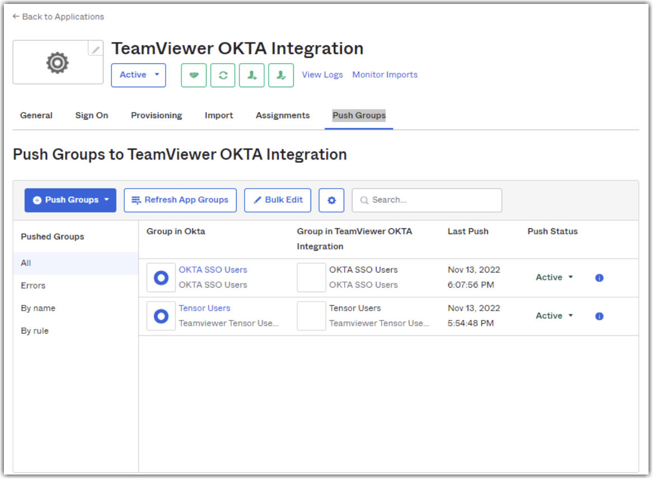
Task: Click Okta circle icon beside Tensor Users
Action: point(161,316)
